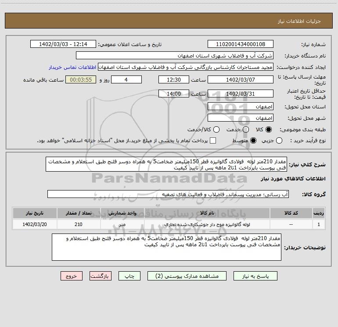Click the remaining time countdown 00:03:55

pos(81,79)
